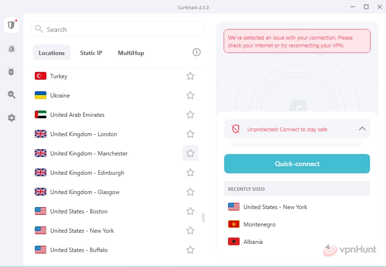Collapse the Unprotected status chevron

pyautogui.click(x=362, y=129)
